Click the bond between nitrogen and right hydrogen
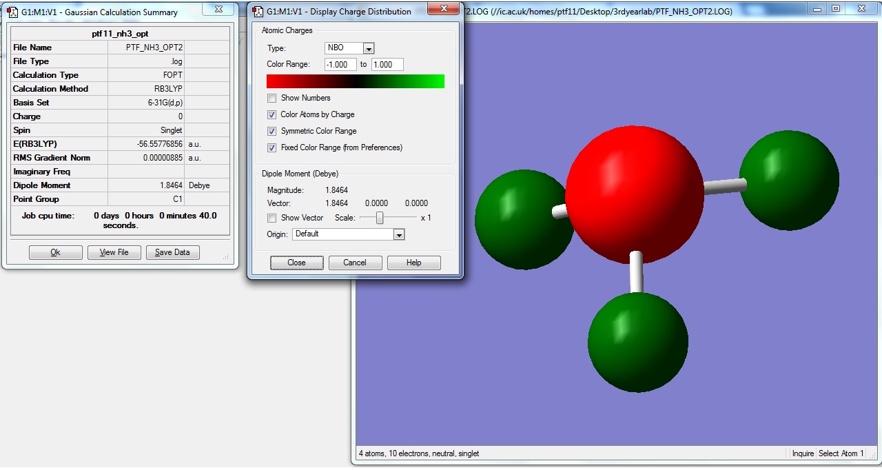This screenshot has width=882, height=470. (x=724, y=186)
